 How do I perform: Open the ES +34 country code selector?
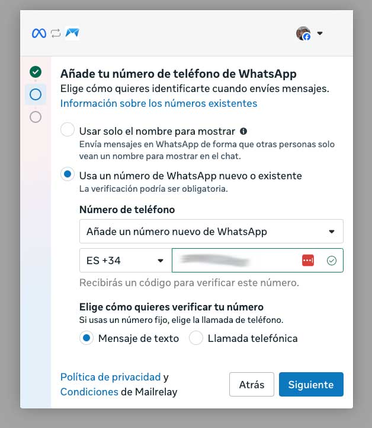pyautogui.click(x=126, y=261)
